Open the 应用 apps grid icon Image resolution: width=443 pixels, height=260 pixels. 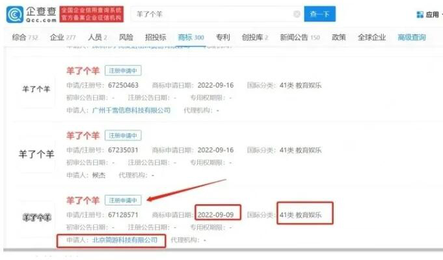pos(420,14)
